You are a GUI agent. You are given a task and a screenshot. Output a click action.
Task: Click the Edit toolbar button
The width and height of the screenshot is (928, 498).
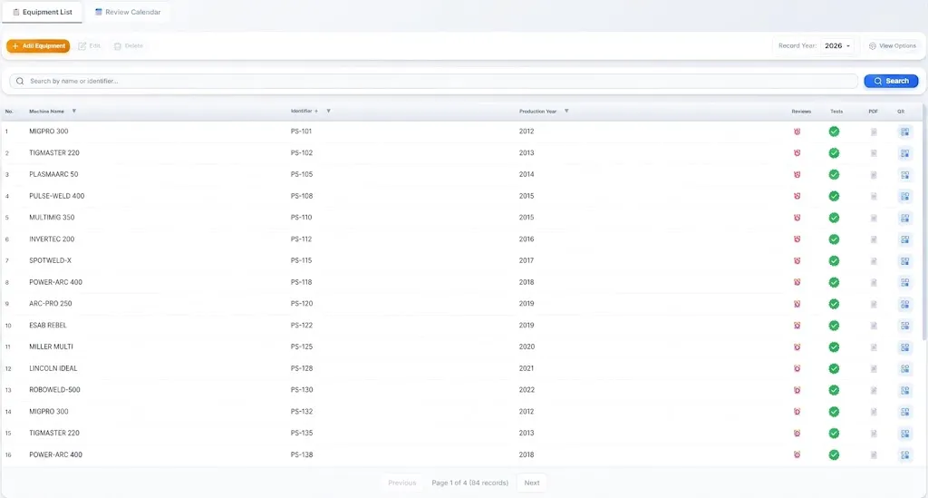(x=90, y=45)
